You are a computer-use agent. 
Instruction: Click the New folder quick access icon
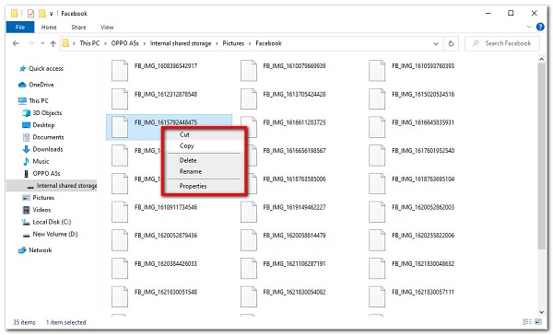42,14
